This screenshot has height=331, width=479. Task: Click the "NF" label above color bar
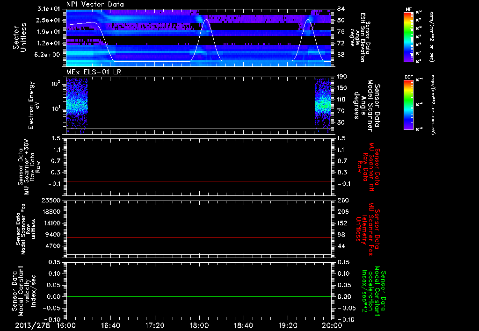(409, 9)
